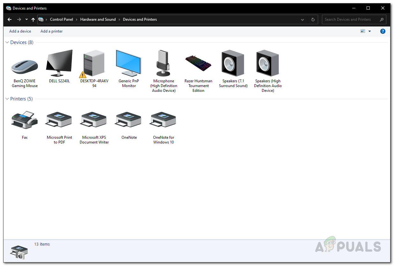Select the DELL S2240L monitor icon
This screenshot has width=394, height=266.
pos(59,63)
